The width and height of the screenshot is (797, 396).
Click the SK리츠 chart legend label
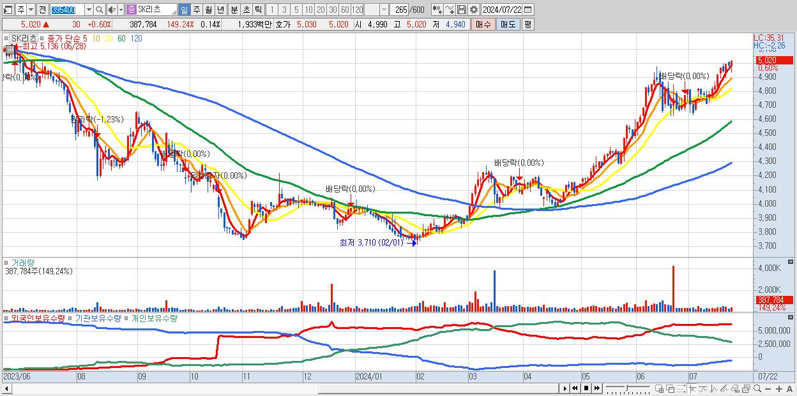coord(24,38)
